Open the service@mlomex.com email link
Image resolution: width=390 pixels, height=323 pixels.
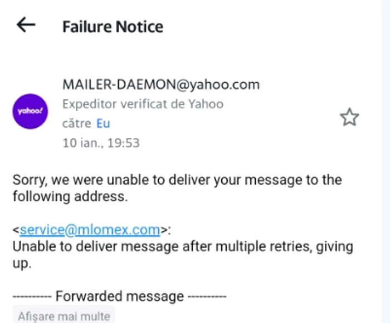pos(90,230)
